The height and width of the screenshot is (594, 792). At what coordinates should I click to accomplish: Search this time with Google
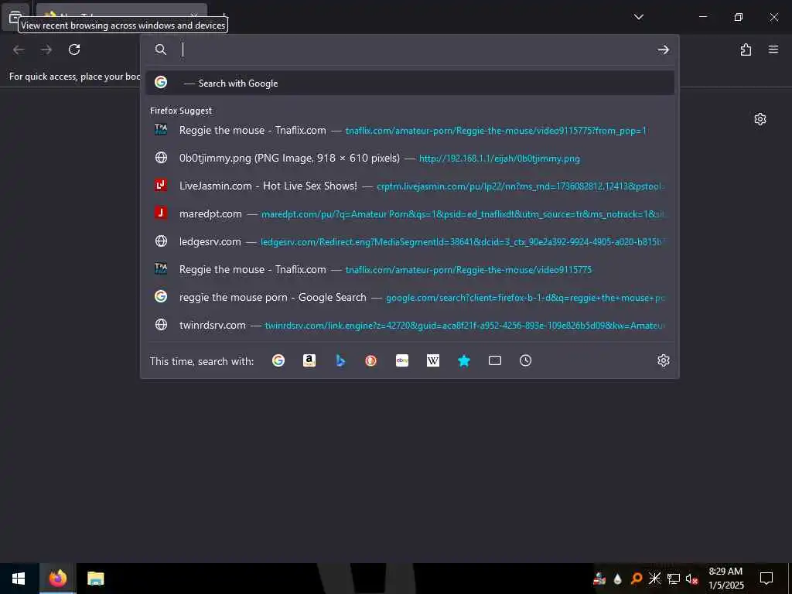pyautogui.click(x=278, y=360)
